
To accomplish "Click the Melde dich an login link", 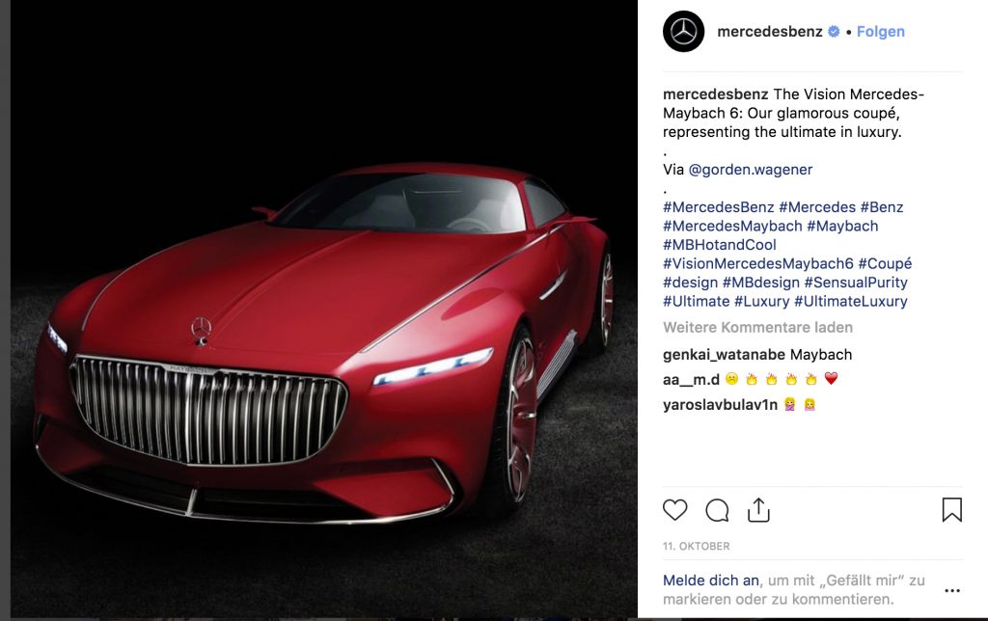I will [x=711, y=580].
